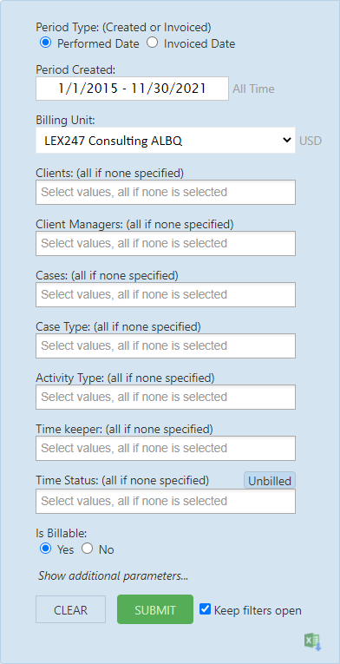Click the Period Created date range field
This screenshot has width=340, height=664.
[132, 89]
